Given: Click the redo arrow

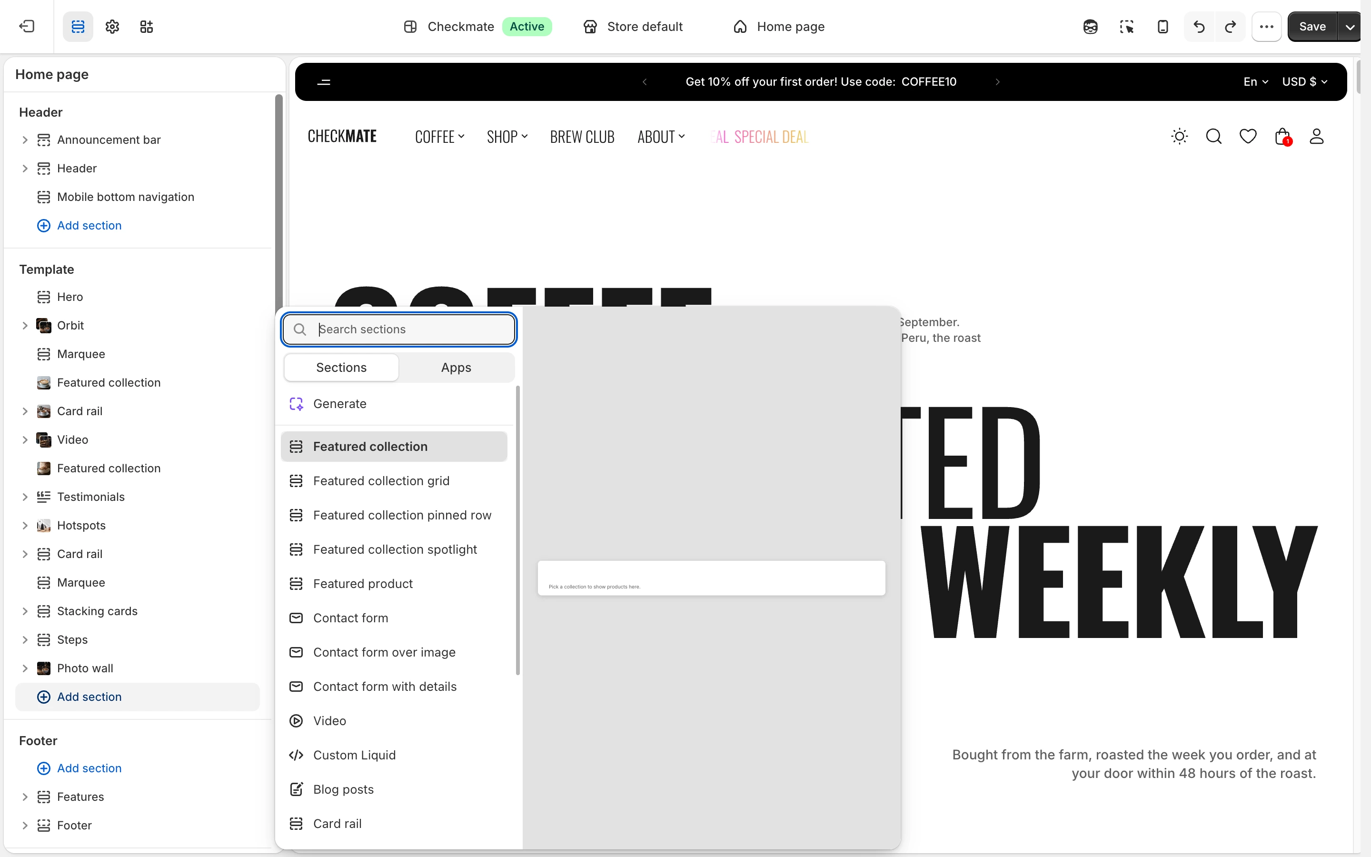Looking at the screenshot, I should point(1230,27).
